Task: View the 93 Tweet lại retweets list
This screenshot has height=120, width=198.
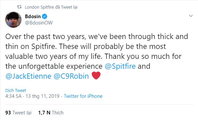Action: pyautogui.click(x=19, y=113)
